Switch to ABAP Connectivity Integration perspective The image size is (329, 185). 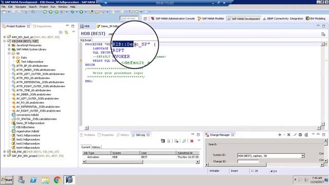pyautogui.click(x=283, y=18)
